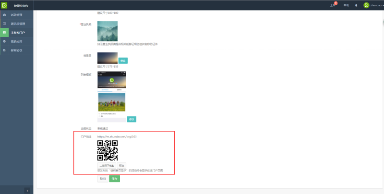
Task: Click the 我的应用 sidebar icon
Action: 4,41
